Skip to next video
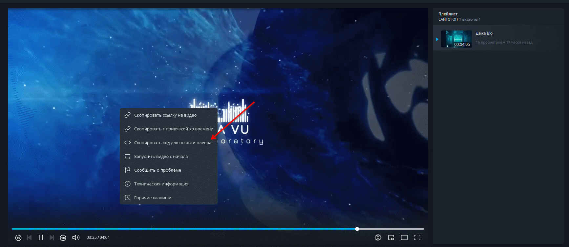Image resolution: width=569 pixels, height=247 pixels. coord(52,237)
